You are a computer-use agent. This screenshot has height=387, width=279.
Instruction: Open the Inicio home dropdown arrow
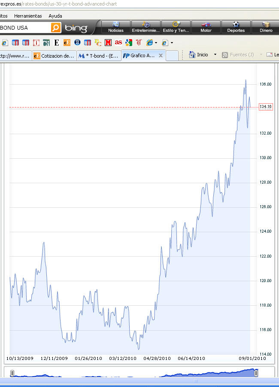215,55
